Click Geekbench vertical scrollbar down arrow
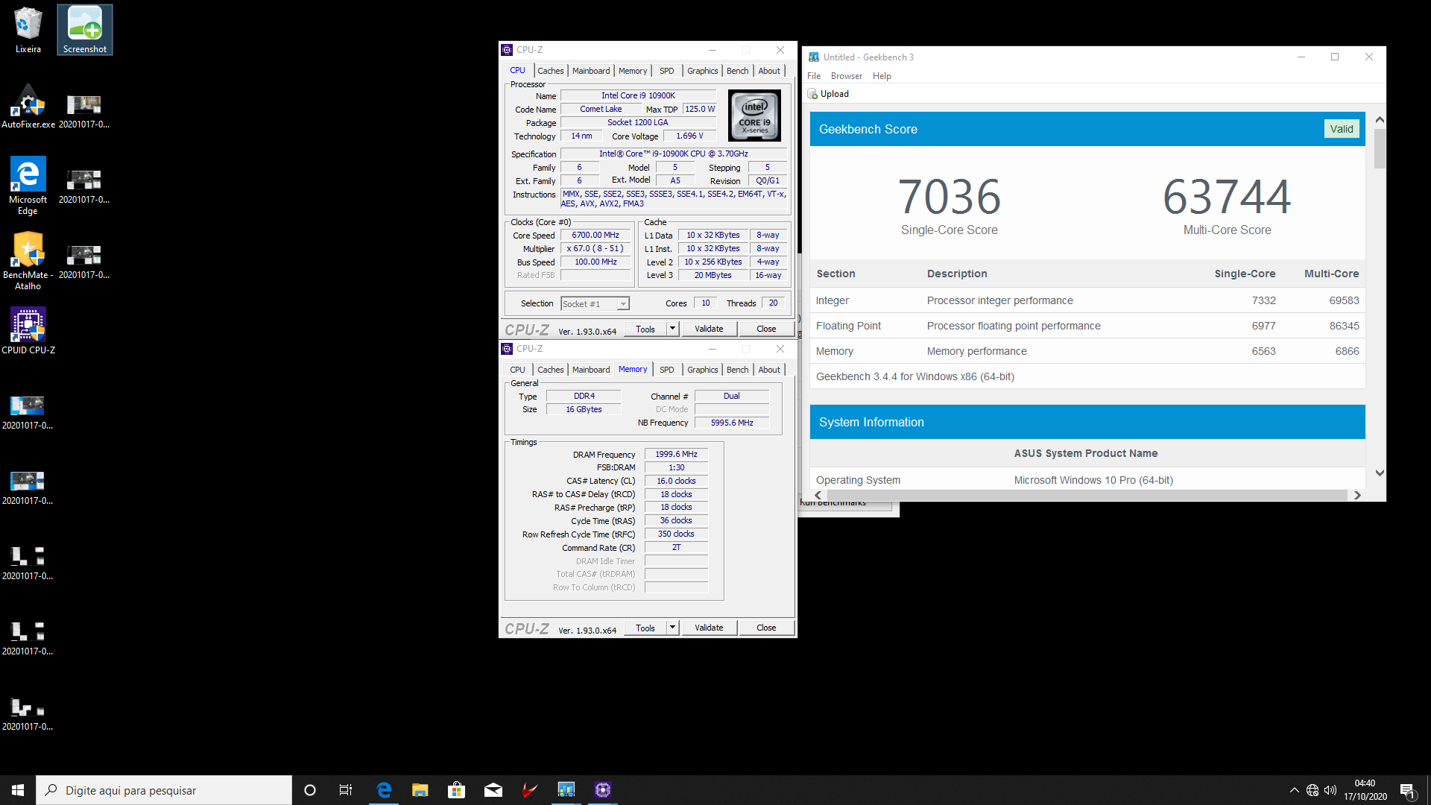This screenshot has height=805, width=1431. coord(1380,473)
